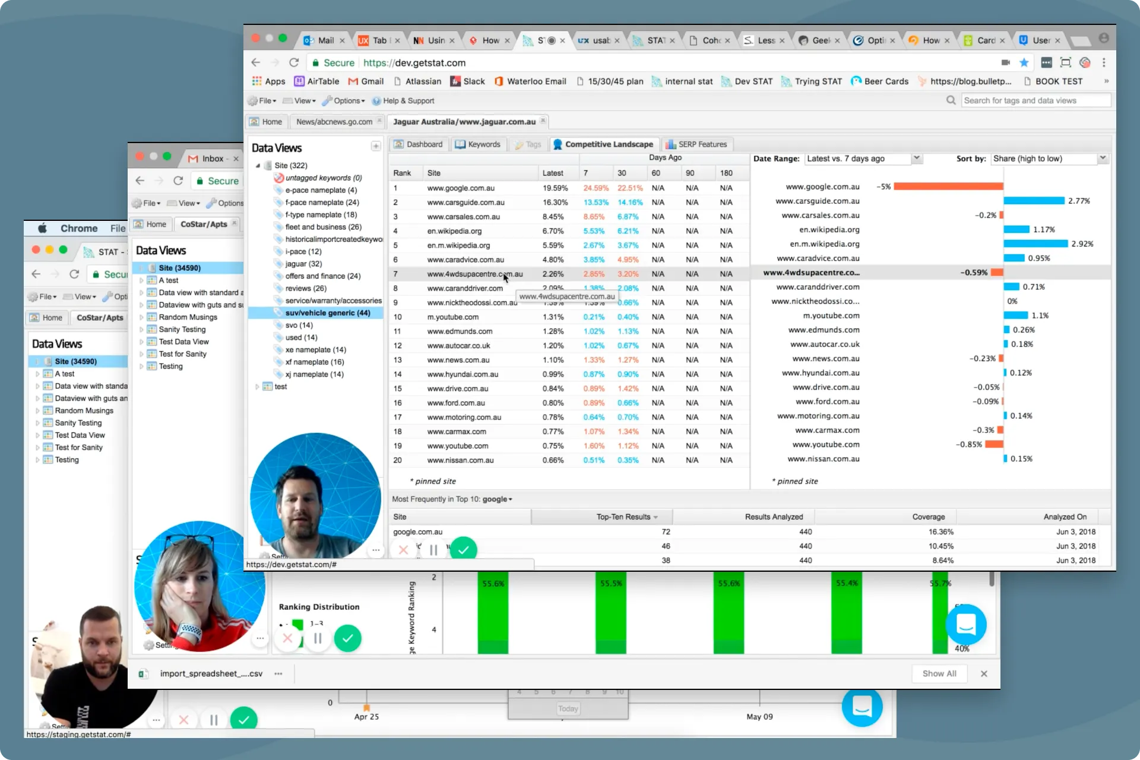Bookmark this page with the blue star
1140x760 pixels.
click(x=1024, y=62)
